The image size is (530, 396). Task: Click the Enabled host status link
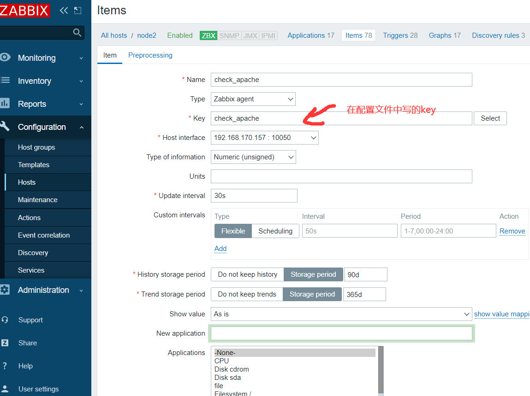180,35
